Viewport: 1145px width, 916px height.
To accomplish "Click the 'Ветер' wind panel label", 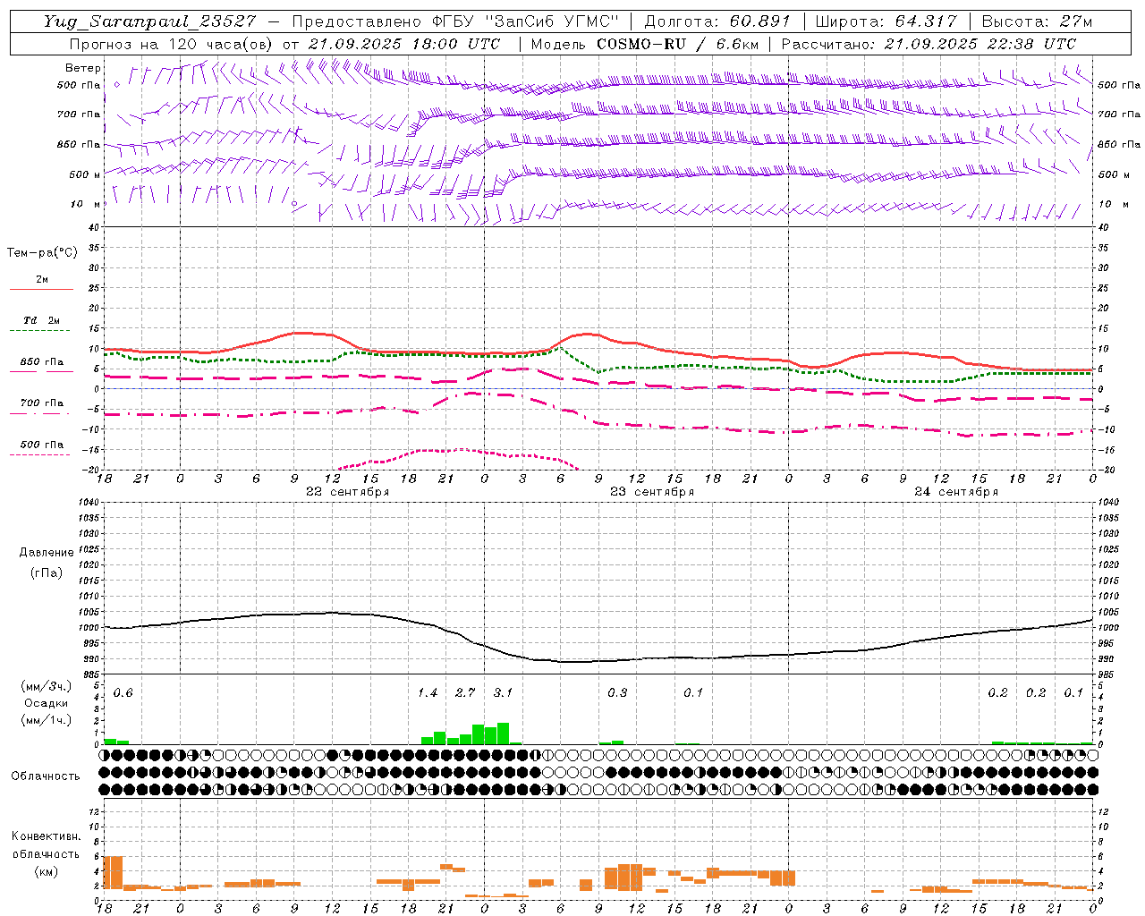I will 83,68.
